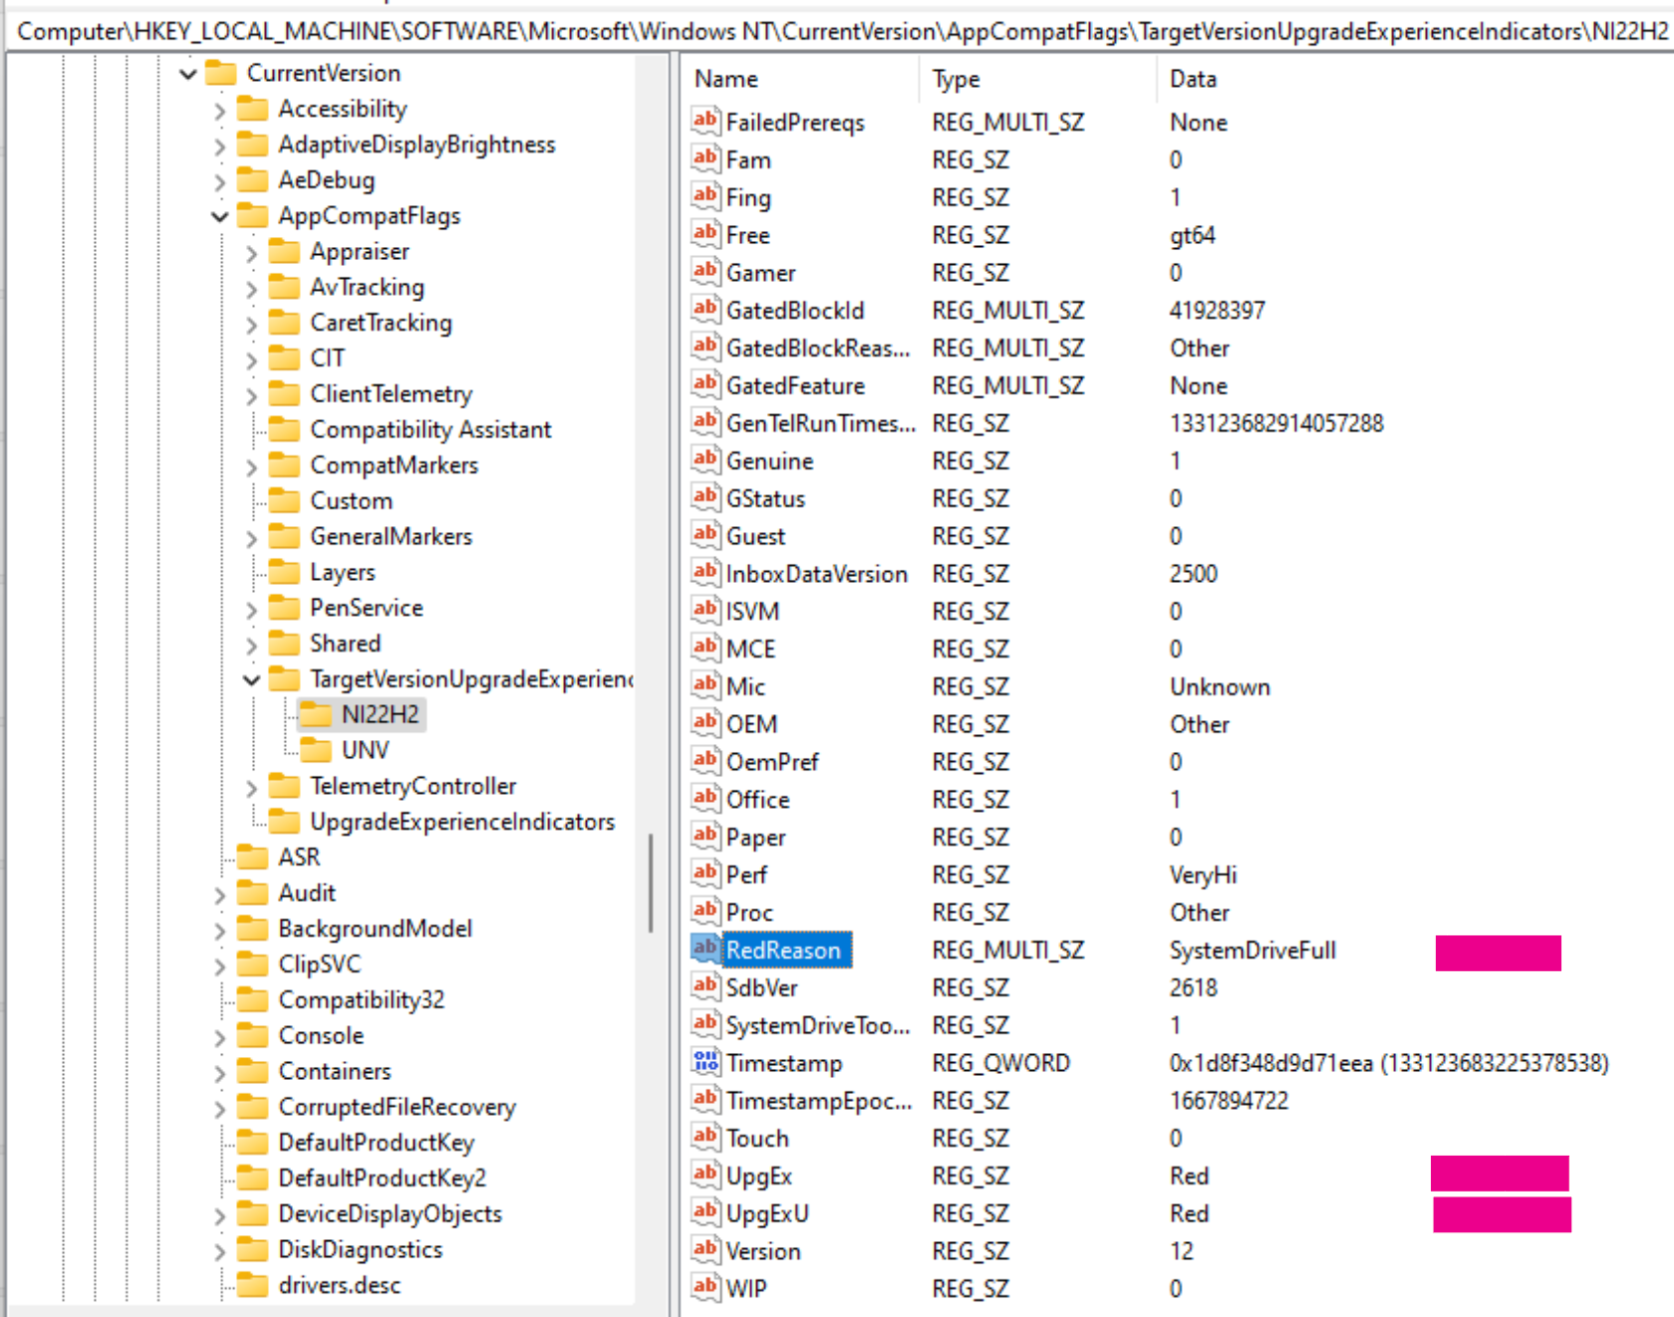Expand the Accessibility registry key
Image resolution: width=1674 pixels, height=1317 pixels.
pos(220,110)
